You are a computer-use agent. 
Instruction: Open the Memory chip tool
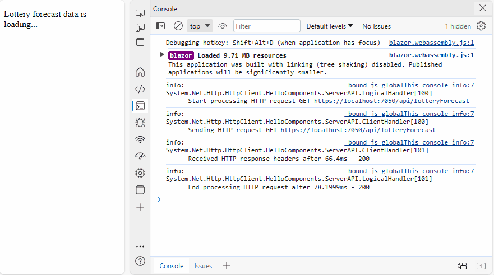[140, 173]
